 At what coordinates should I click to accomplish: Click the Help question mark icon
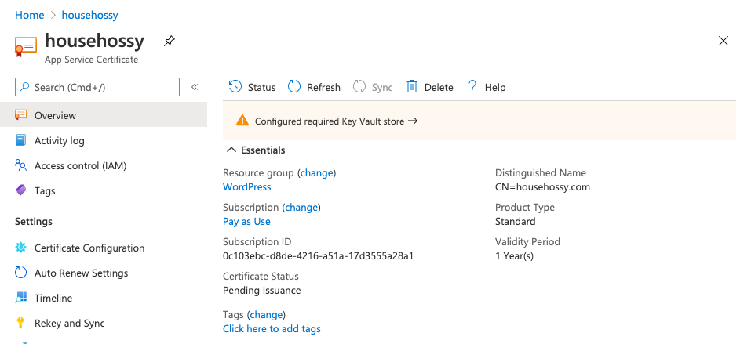pyautogui.click(x=472, y=87)
